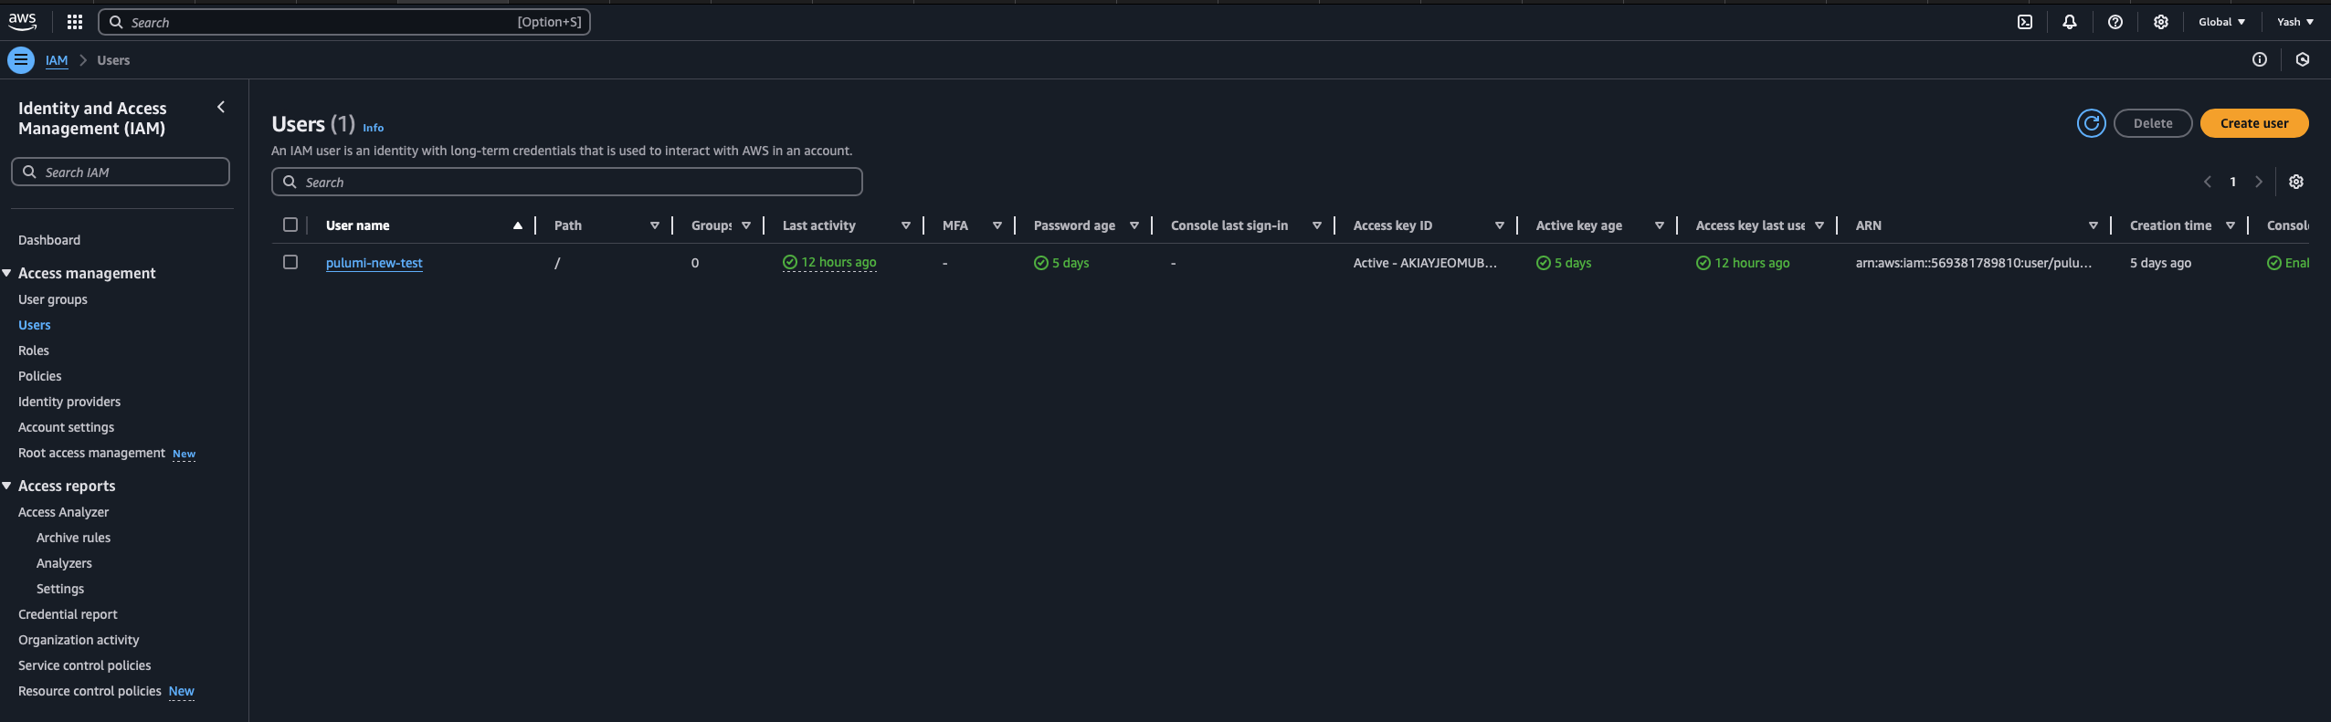Viewport: 2331px width, 722px height.
Task: Open the pulumi-new-test user link
Action: [x=374, y=263]
